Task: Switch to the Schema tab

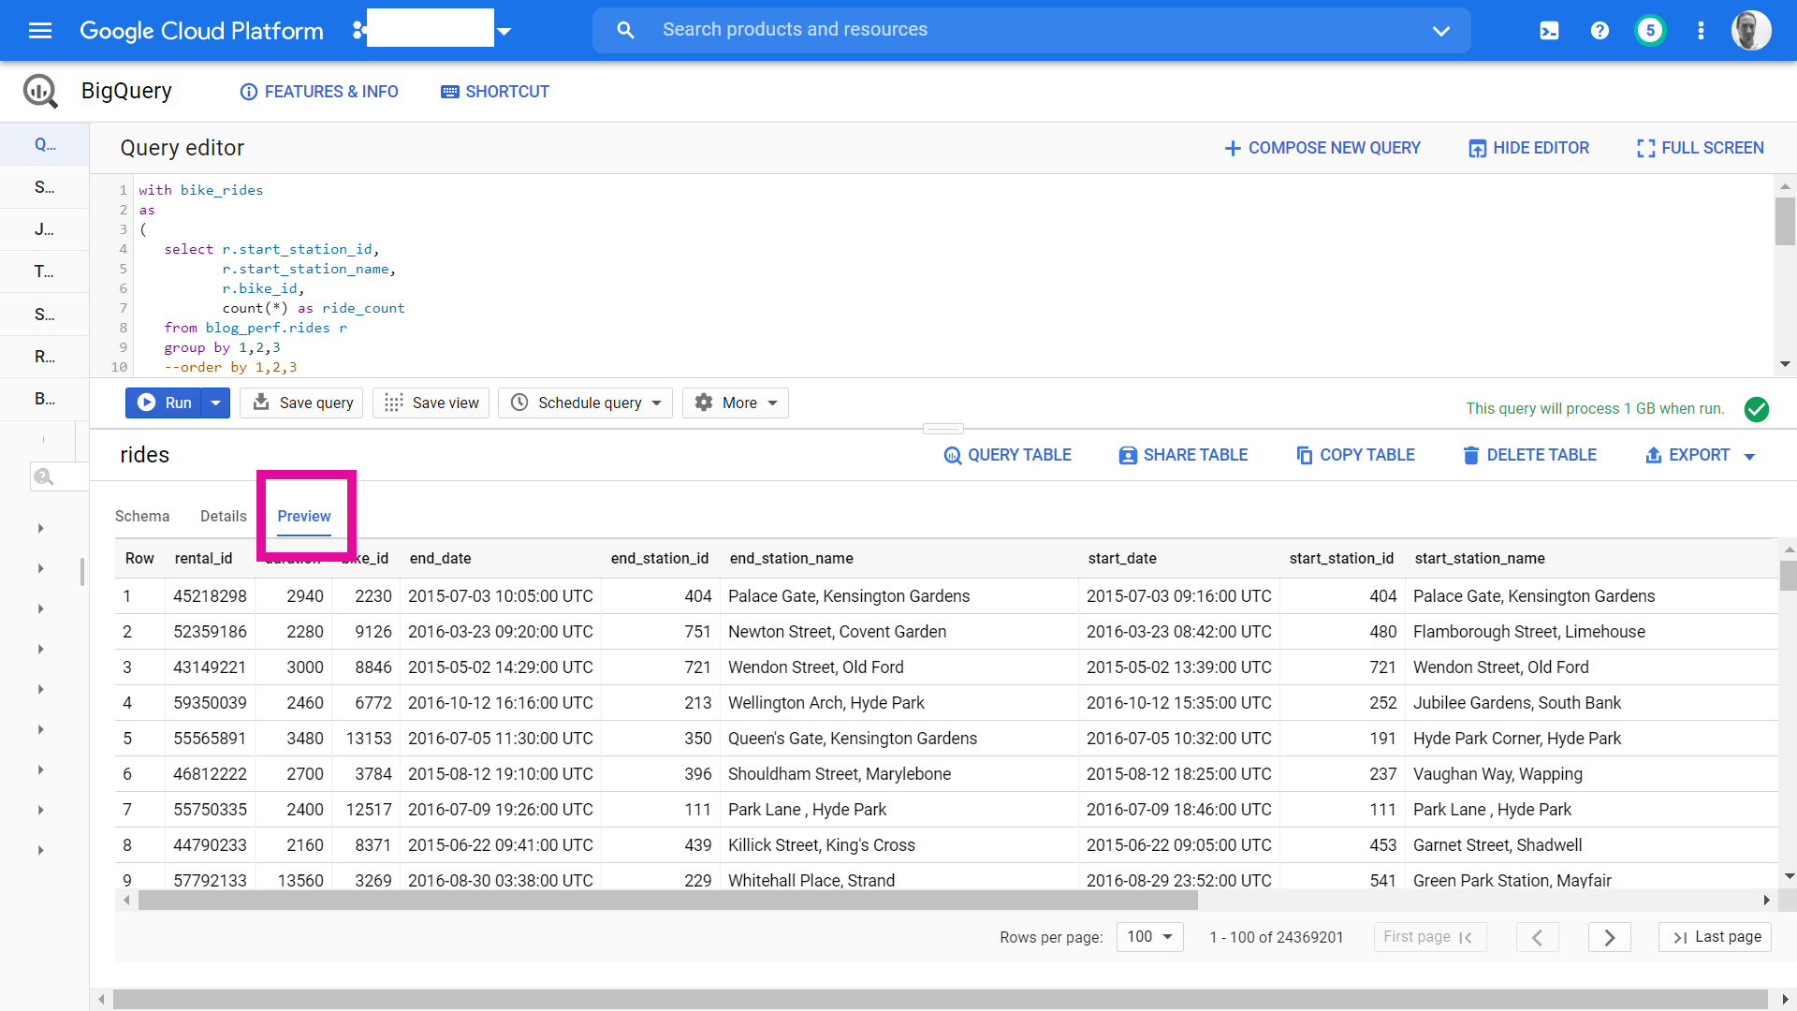Action: point(142,516)
